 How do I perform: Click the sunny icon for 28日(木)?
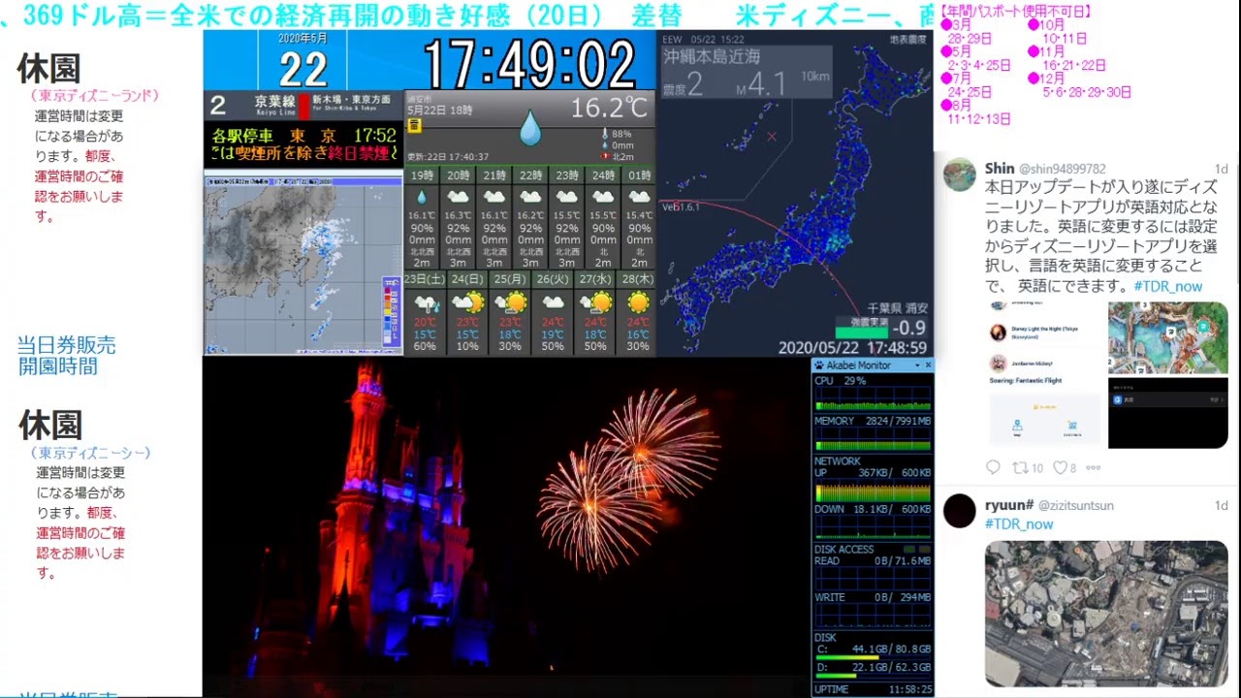coord(638,303)
